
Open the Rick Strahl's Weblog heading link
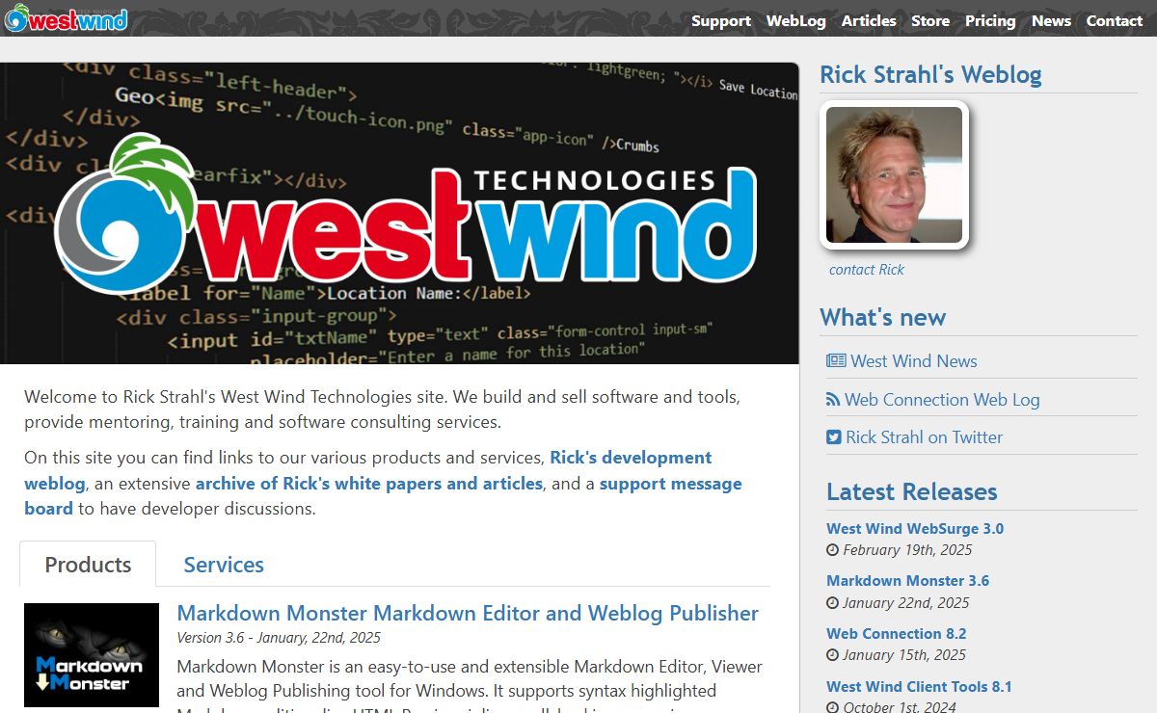click(x=930, y=74)
